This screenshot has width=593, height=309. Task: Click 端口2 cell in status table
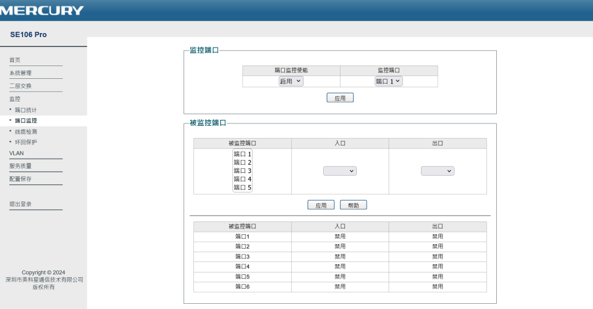243,246
